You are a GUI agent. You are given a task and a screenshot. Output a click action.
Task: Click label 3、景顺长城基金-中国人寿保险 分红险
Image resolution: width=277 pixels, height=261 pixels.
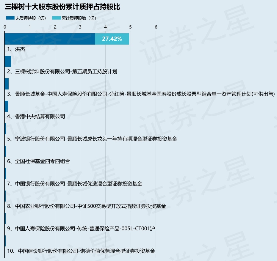[141, 94]
